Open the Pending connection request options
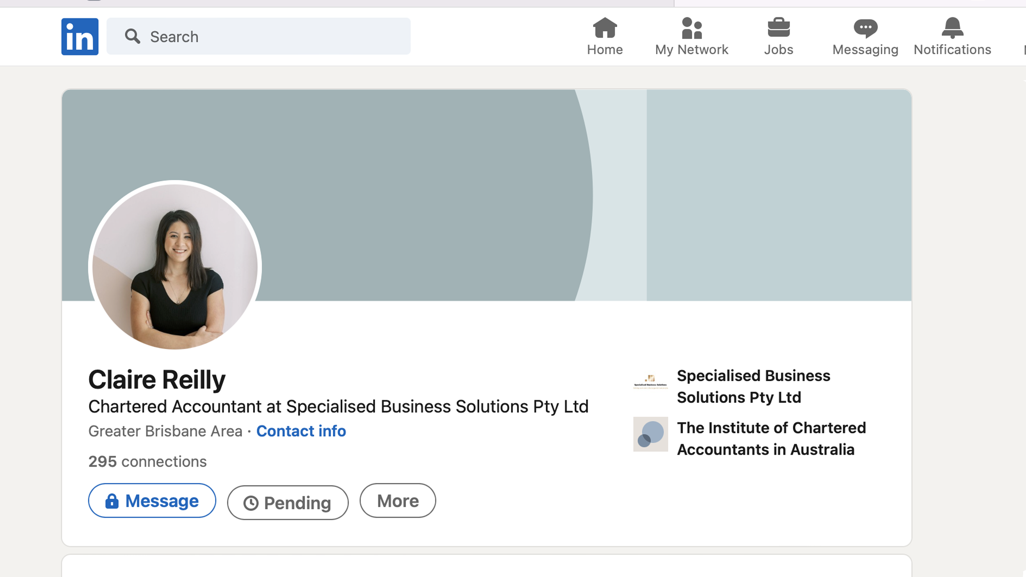The image size is (1026, 577). click(x=287, y=502)
